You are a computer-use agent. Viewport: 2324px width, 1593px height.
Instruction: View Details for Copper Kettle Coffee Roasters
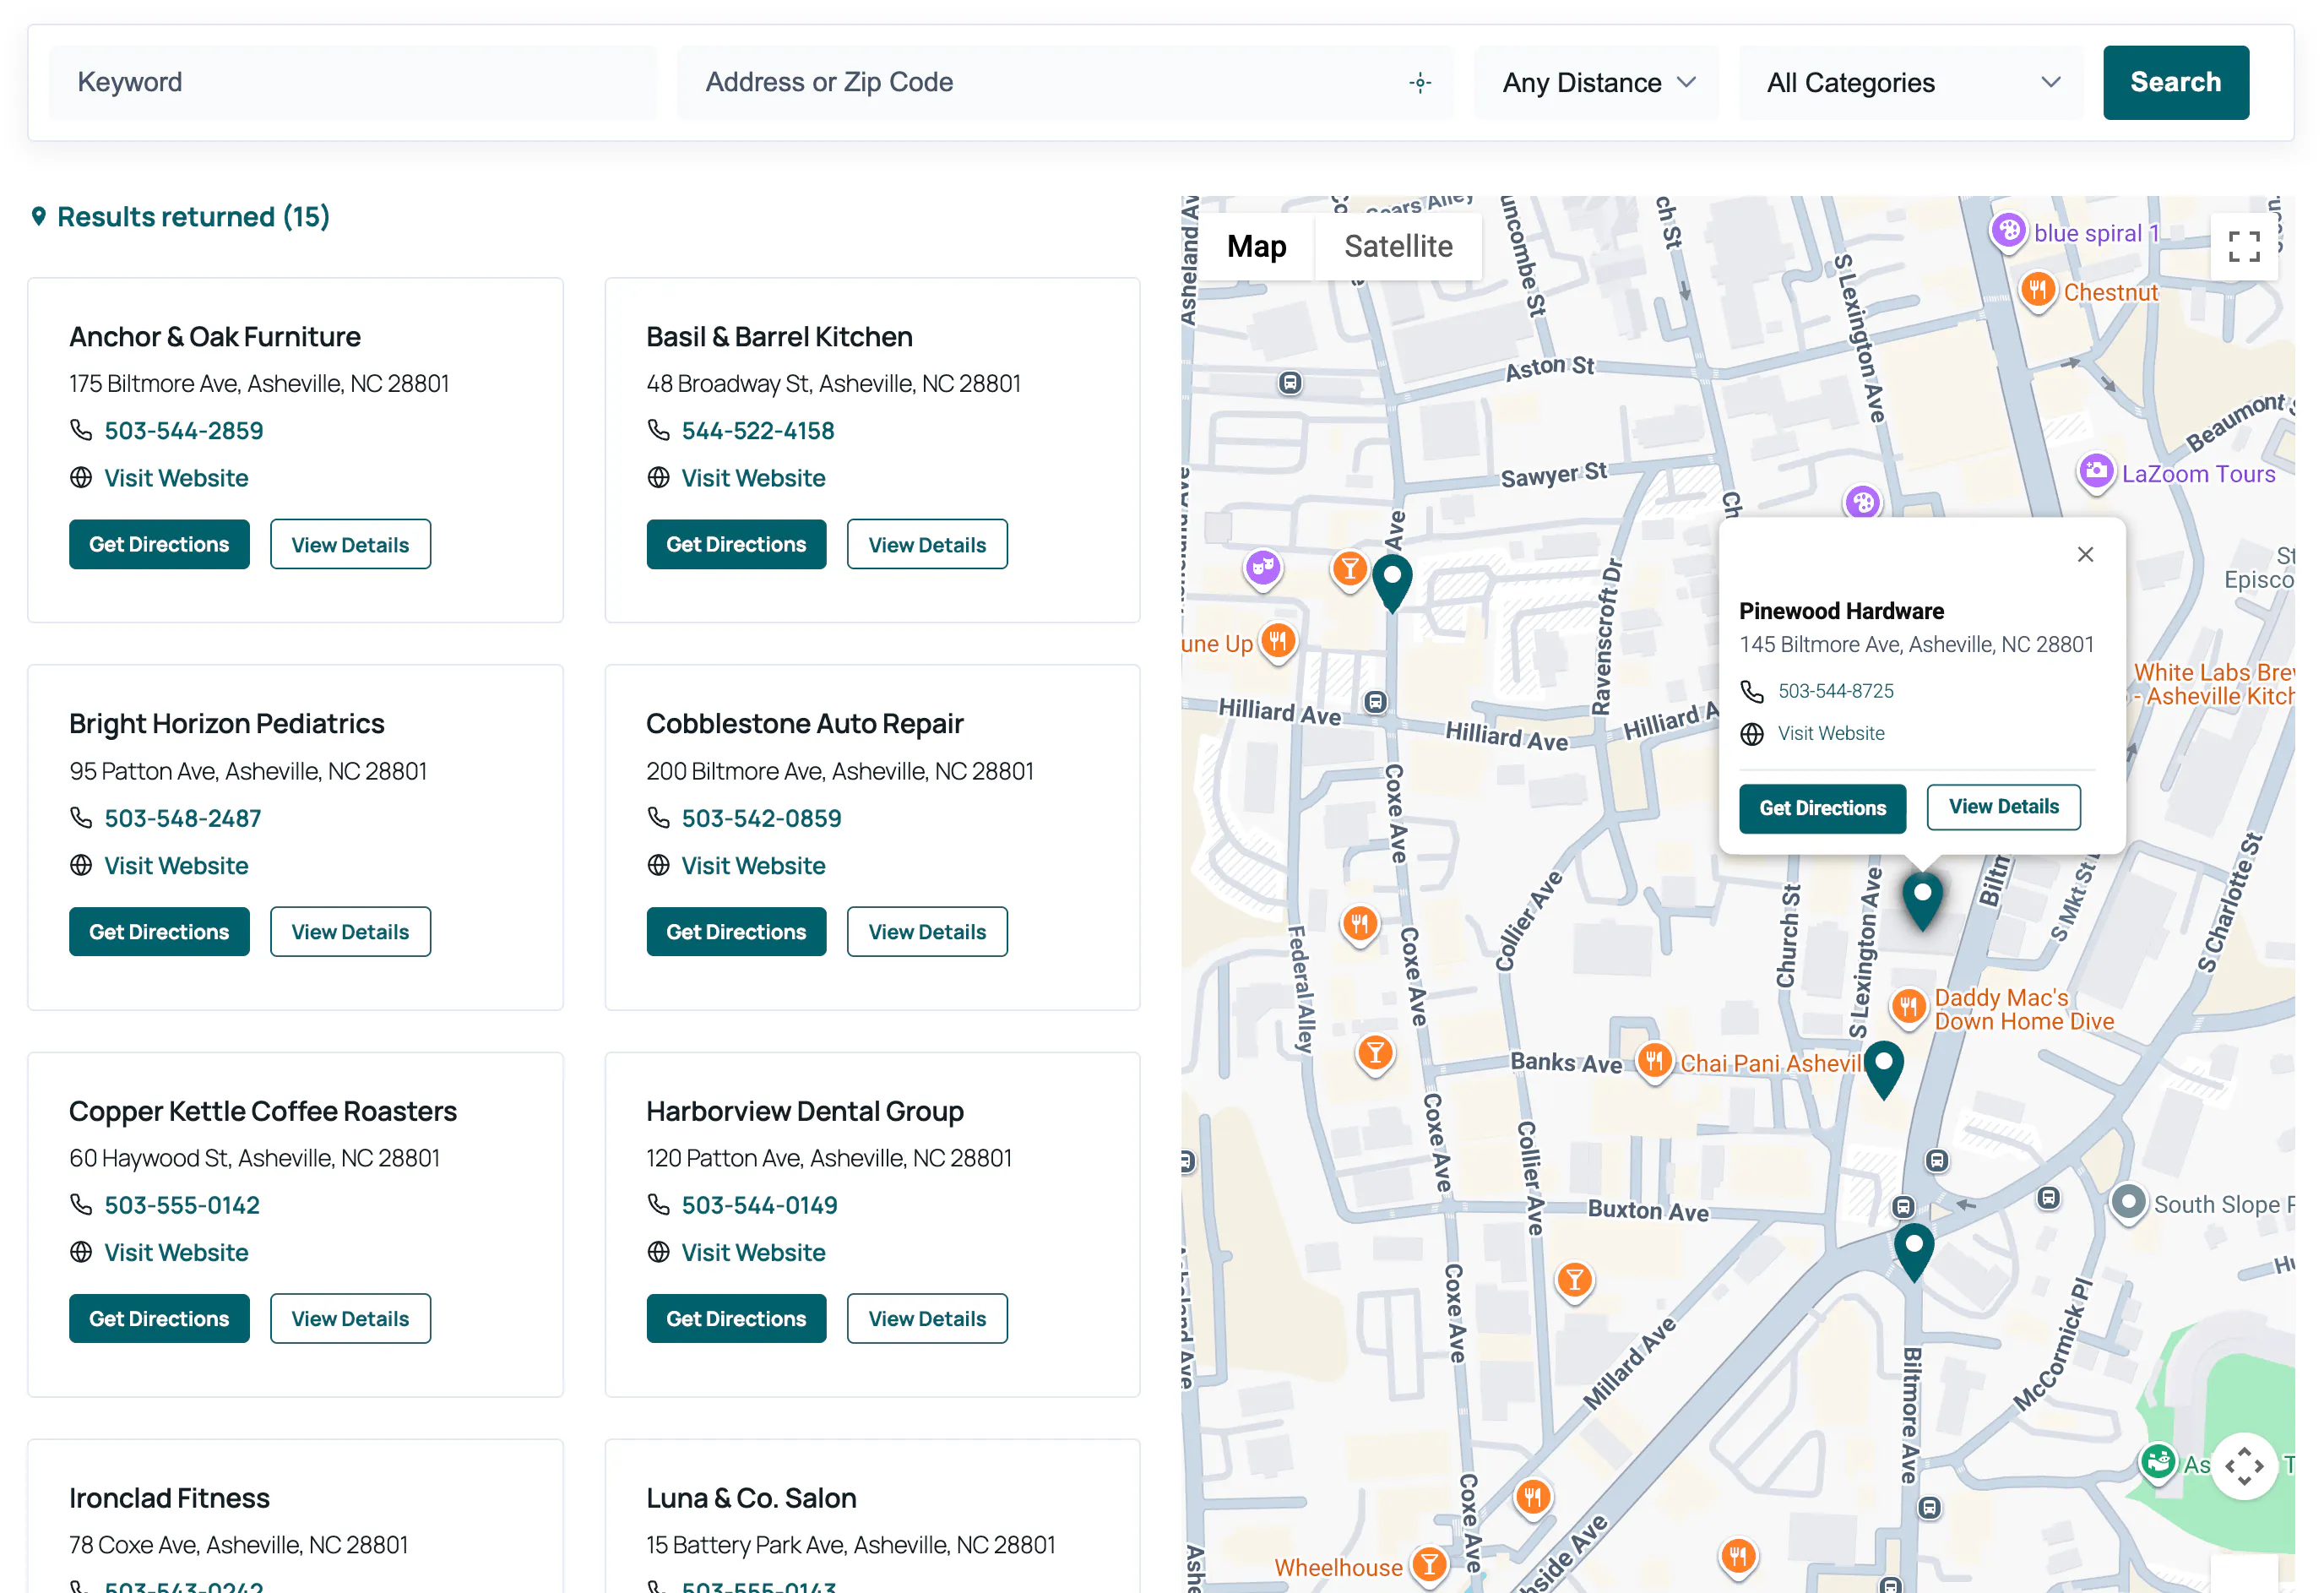[350, 1319]
